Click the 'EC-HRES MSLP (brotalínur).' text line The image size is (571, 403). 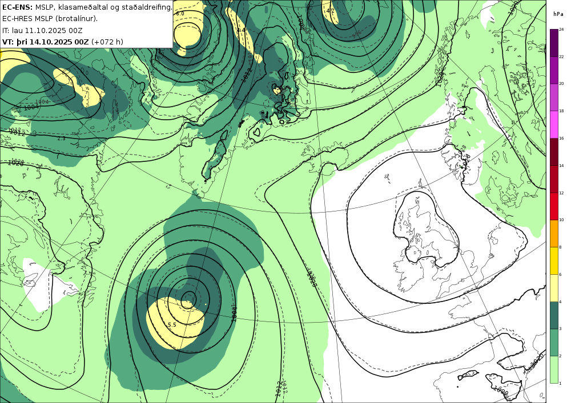(50, 19)
